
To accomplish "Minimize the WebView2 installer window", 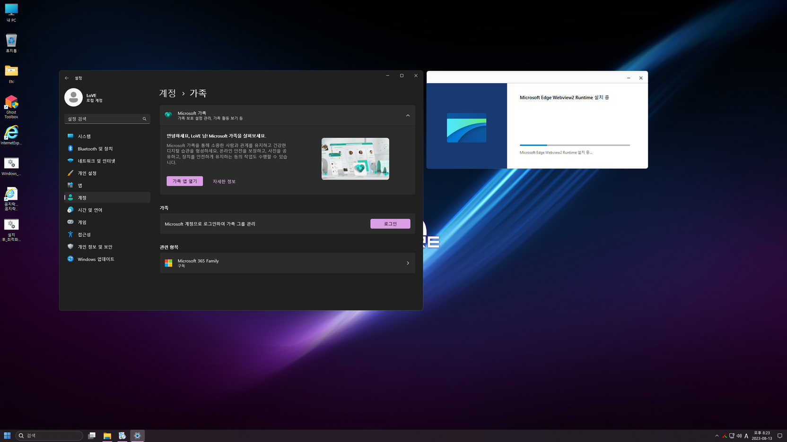I will pos(629,78).
